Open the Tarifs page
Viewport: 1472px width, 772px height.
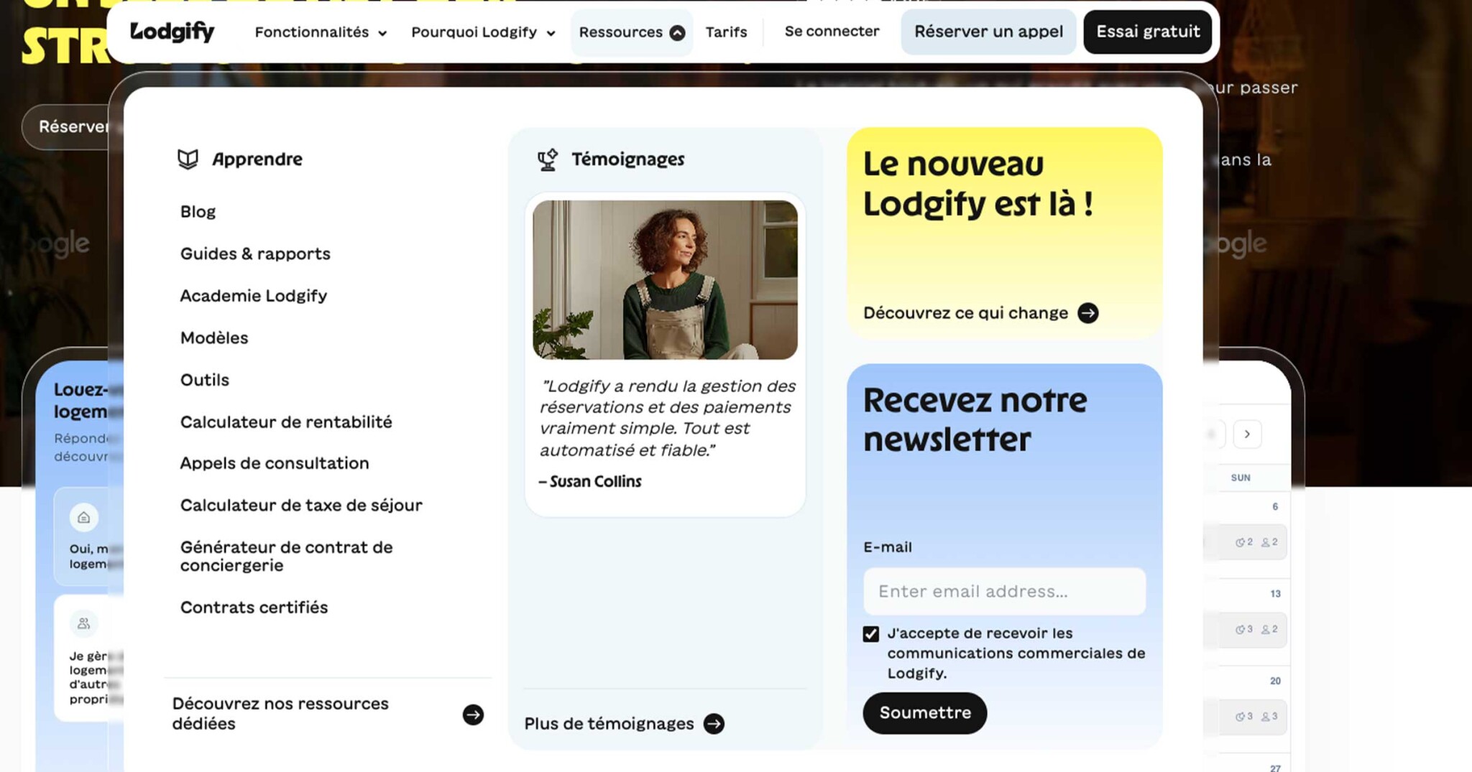[726, 32]
